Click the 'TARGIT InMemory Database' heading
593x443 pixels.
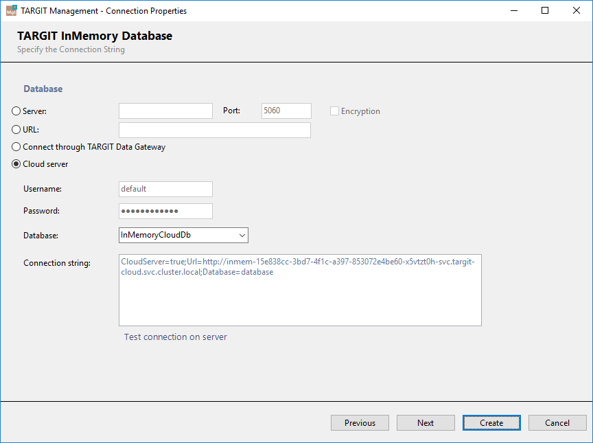pos(95,36)
